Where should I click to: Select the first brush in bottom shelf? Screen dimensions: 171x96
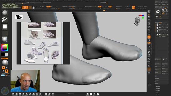(13, 94)
